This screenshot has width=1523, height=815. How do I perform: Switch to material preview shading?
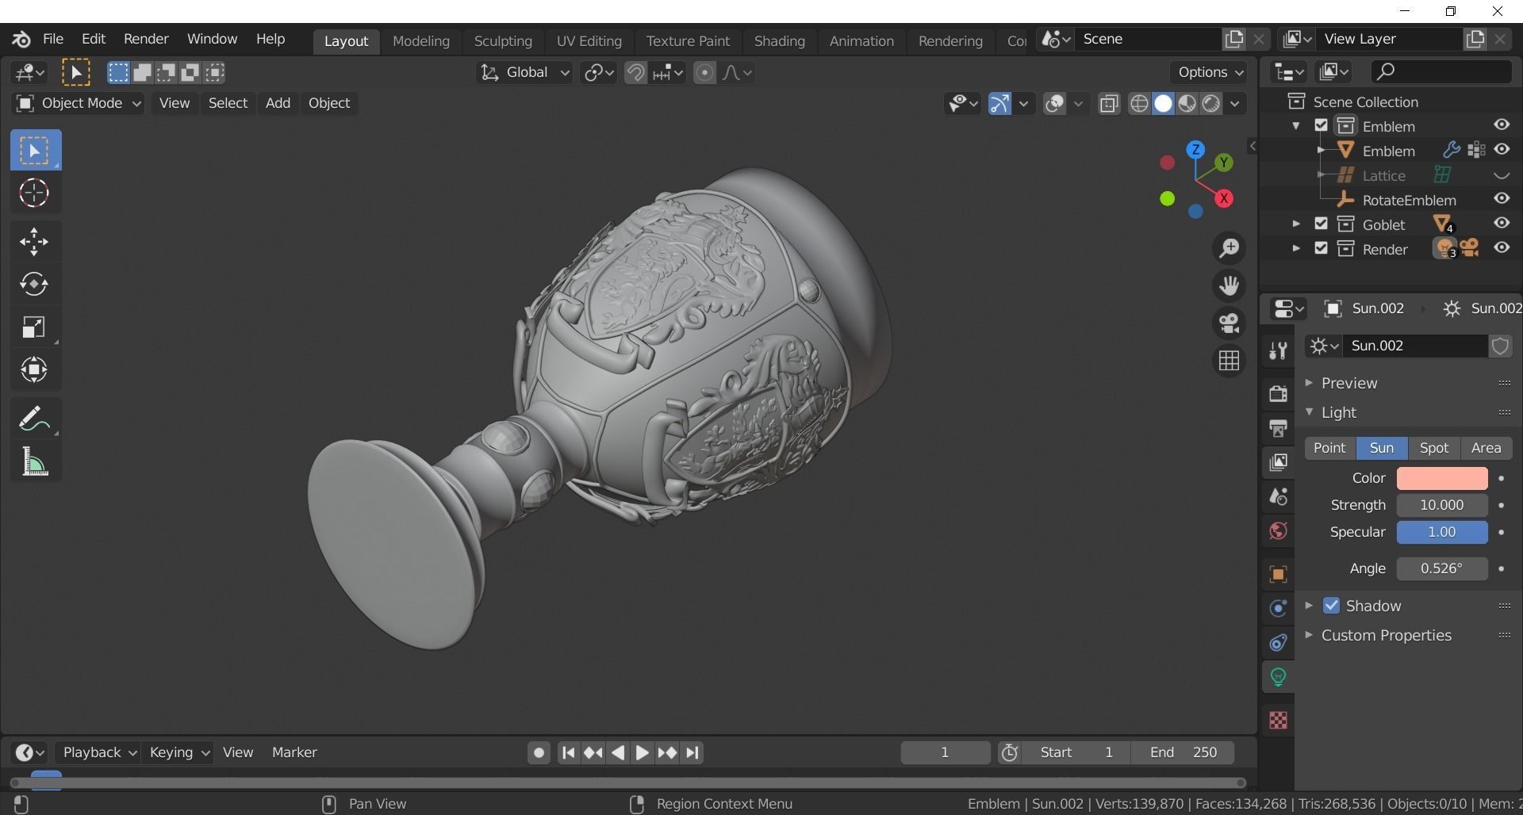(1187, 104)
